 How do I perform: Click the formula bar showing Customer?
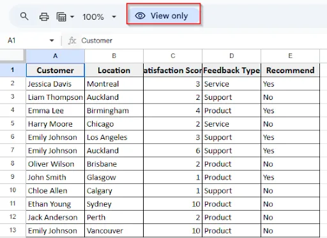coord(97,40)
